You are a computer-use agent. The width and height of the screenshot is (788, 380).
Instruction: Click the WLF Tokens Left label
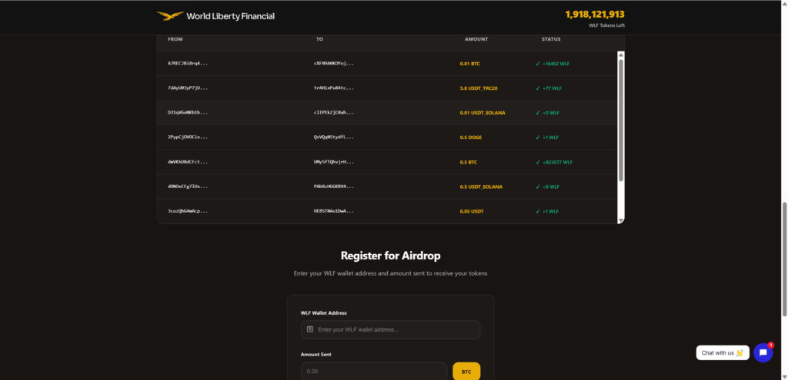607,25
